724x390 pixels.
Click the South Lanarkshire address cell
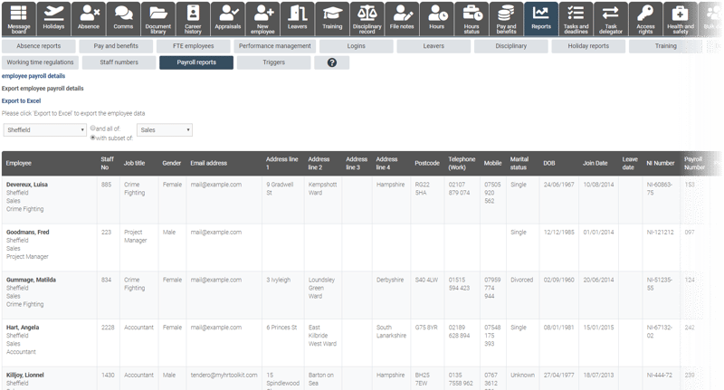click(x=391, y=331)
